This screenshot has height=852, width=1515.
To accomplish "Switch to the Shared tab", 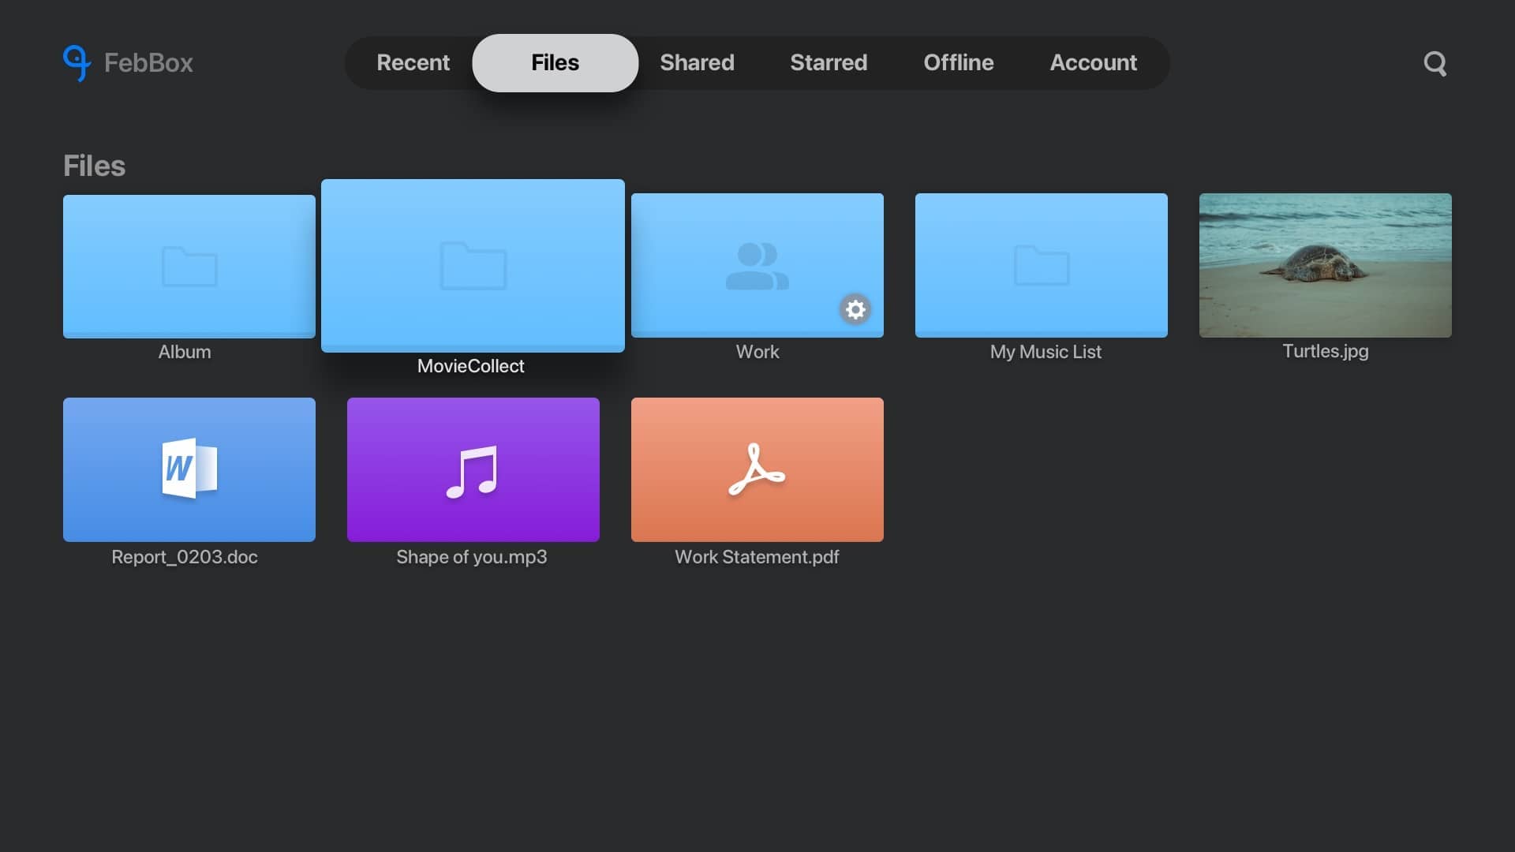I will coord(697,63).
